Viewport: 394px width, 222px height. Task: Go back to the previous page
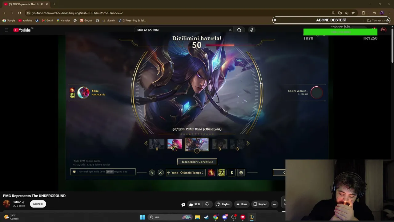click(5, 13)
